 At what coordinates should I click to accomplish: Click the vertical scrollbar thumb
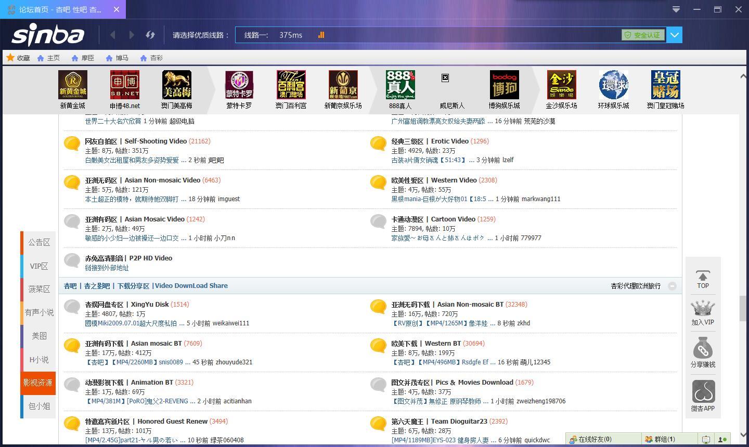(x=743, y=309)
